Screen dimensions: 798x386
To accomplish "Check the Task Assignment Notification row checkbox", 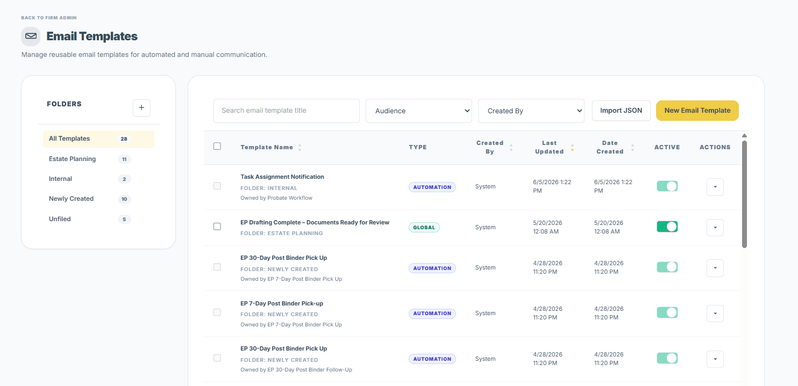I will [217, 186].
